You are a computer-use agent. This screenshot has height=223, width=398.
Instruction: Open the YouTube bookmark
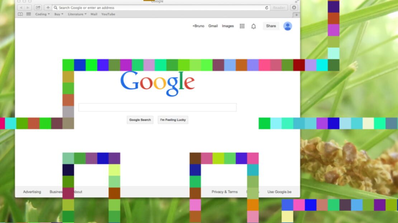[108, 14]
